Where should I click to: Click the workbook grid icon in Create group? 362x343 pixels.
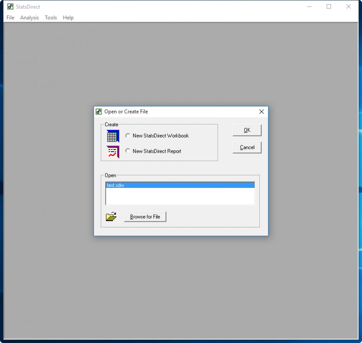(x=113, y=136)
